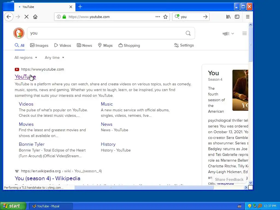
Task: Show site information icon in address bar
Action: pos(59,17)
